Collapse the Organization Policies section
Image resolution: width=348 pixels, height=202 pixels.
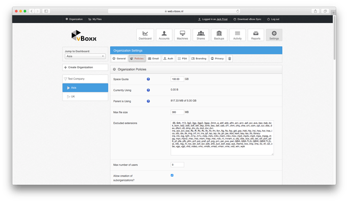coord(114,69)
